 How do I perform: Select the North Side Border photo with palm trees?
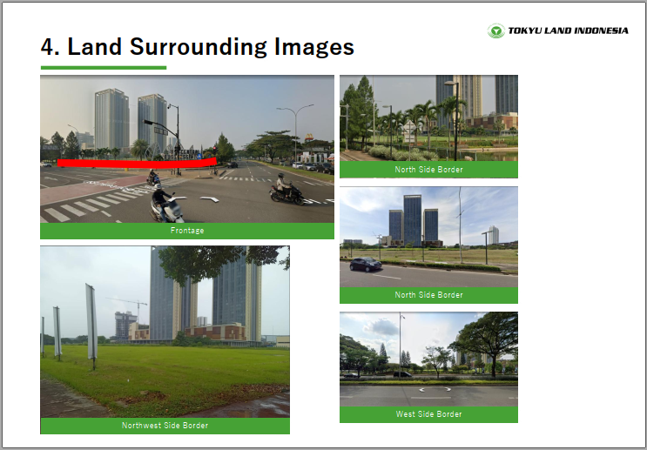(428, 118)
